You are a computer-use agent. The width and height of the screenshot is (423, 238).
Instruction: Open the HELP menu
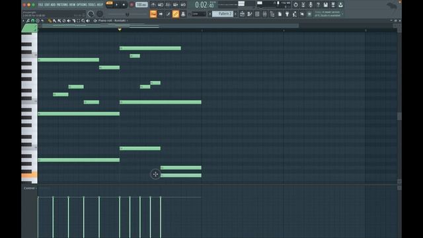100,5
